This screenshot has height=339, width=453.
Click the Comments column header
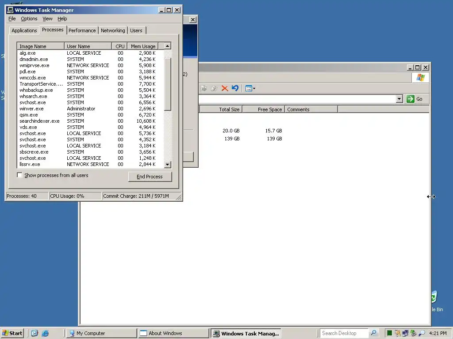pyautogui.click(x=311, y=109)
